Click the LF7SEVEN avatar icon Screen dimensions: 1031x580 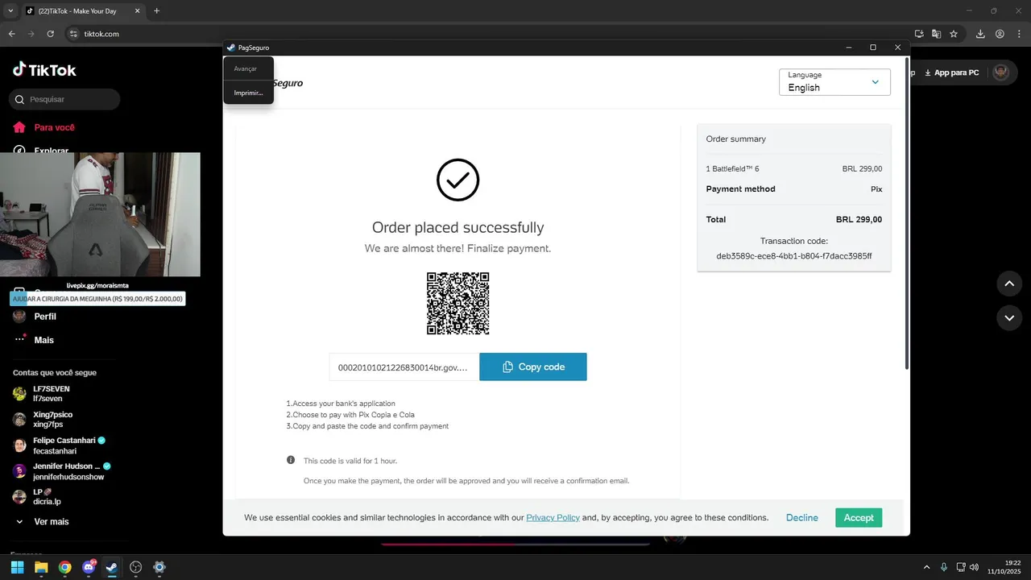(x=19, y=393)
